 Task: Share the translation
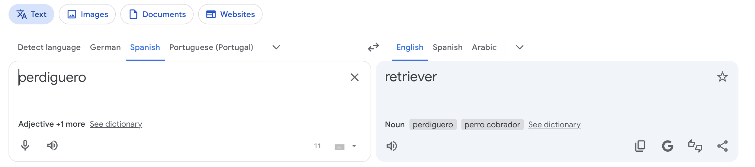pos(722,146)
